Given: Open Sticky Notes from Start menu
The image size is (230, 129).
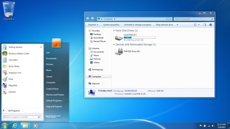Looking at the screenshot, I should [22, 66].
